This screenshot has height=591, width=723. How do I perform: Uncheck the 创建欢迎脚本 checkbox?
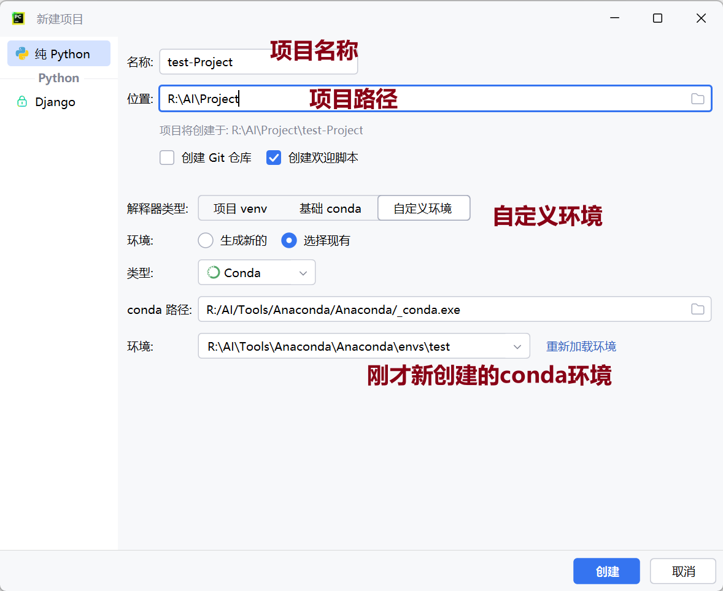pyautogui.click(x=274, y=158)
